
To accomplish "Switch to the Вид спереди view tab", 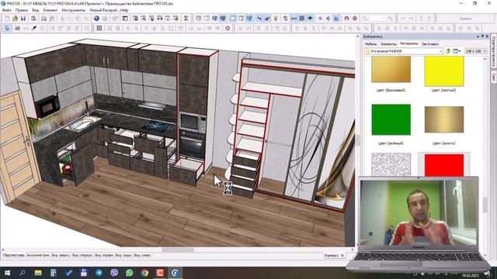I will tap(82, 255).
